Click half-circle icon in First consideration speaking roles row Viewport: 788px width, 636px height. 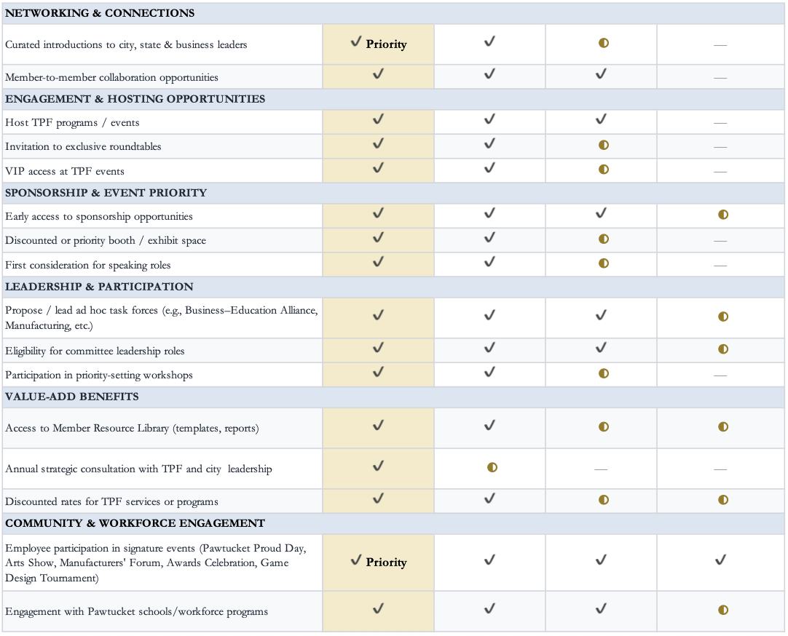pyautogui.click(x=604, y=263)
